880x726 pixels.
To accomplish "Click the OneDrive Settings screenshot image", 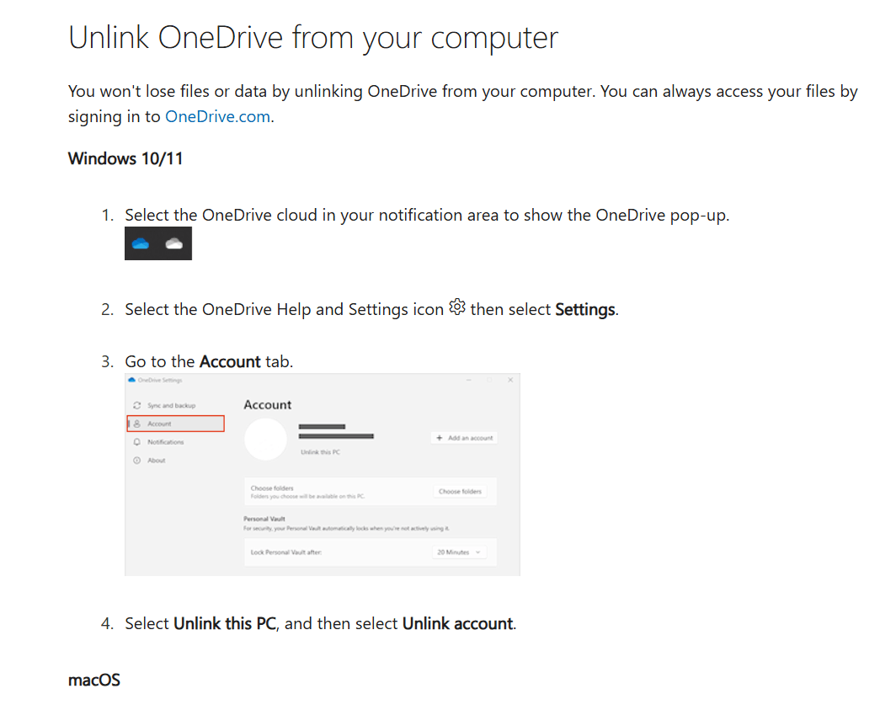I will tap(323, 474).
